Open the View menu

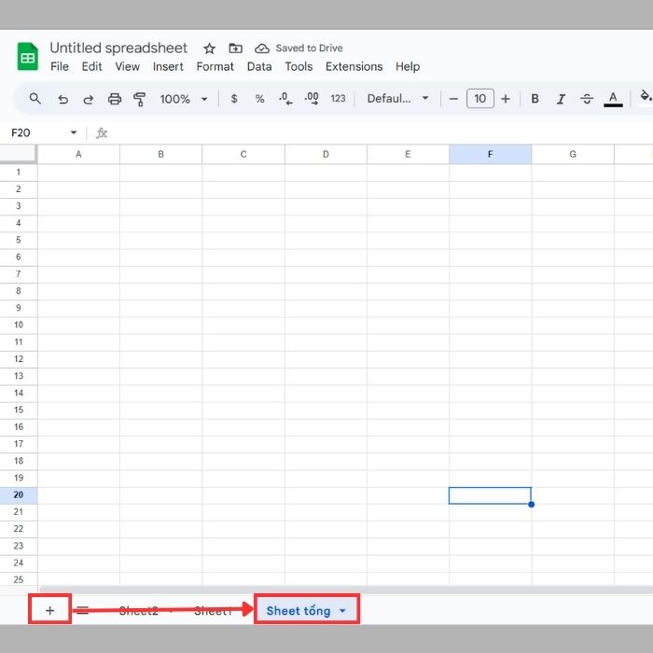(x=128, y=66)
